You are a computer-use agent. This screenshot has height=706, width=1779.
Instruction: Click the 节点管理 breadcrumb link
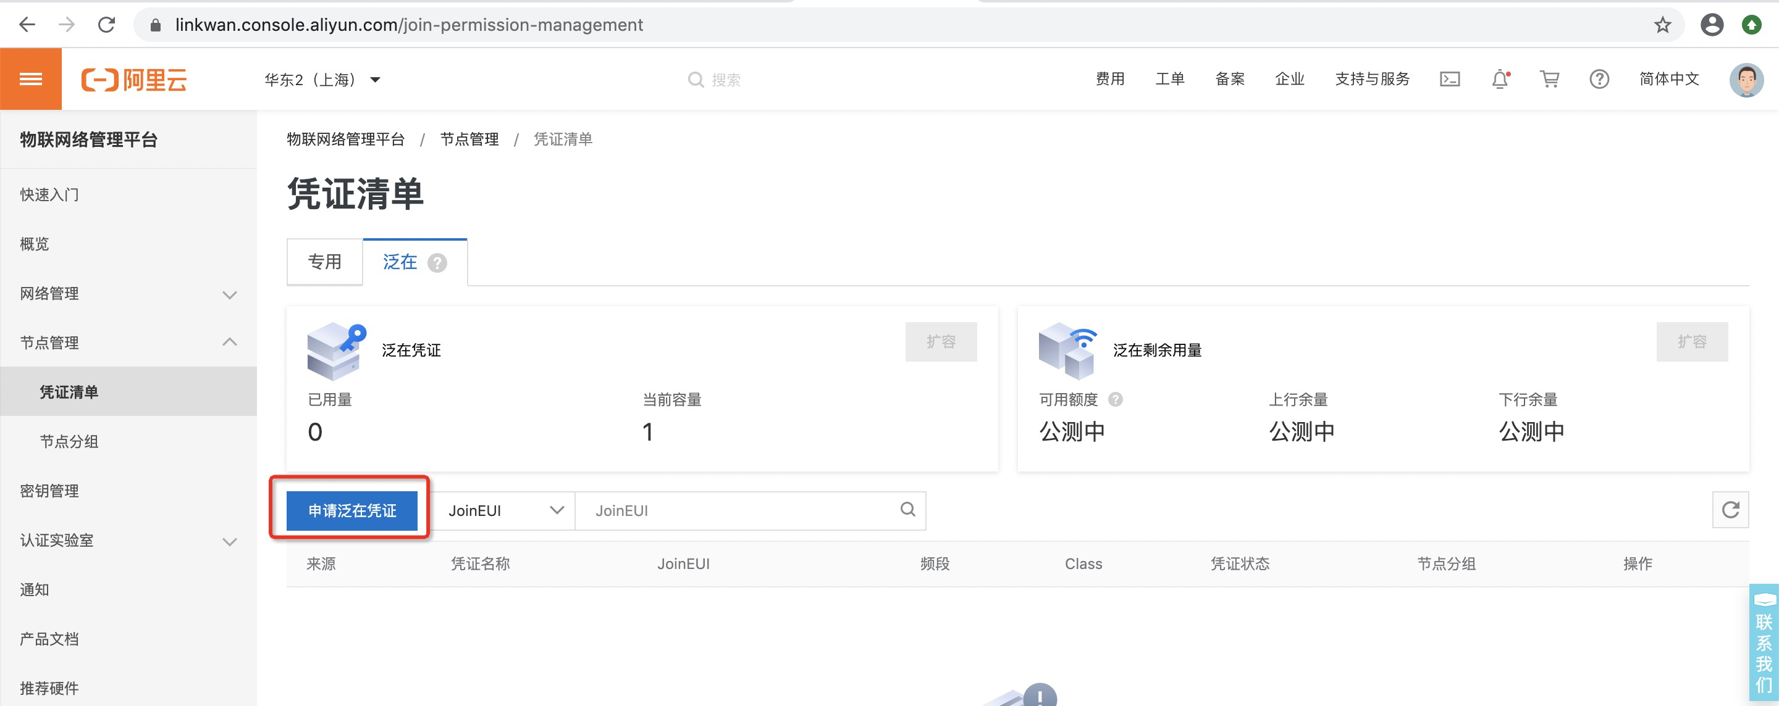tap(469, 139)
